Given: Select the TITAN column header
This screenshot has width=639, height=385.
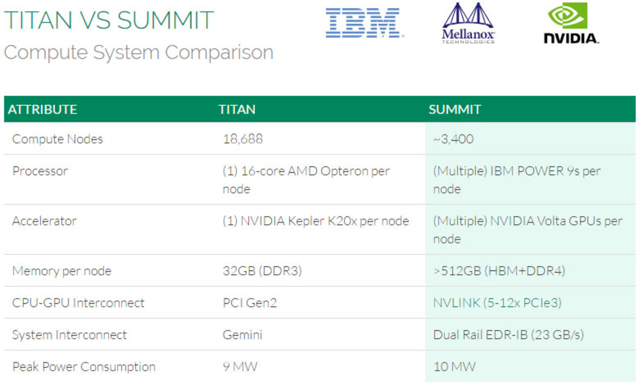Looking at the screenshot, I should 237,109.
